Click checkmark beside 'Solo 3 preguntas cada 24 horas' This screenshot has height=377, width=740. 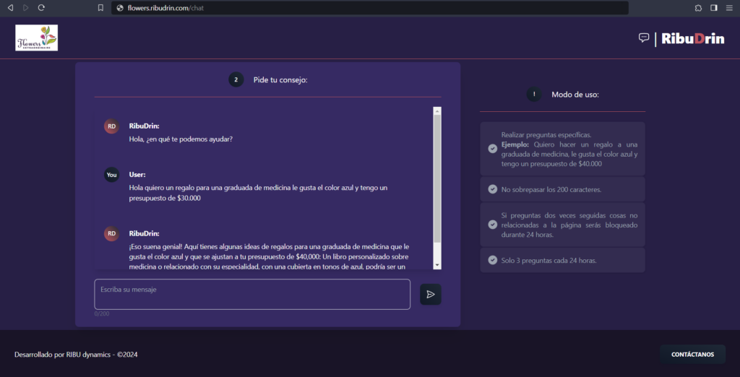[492, 260]
